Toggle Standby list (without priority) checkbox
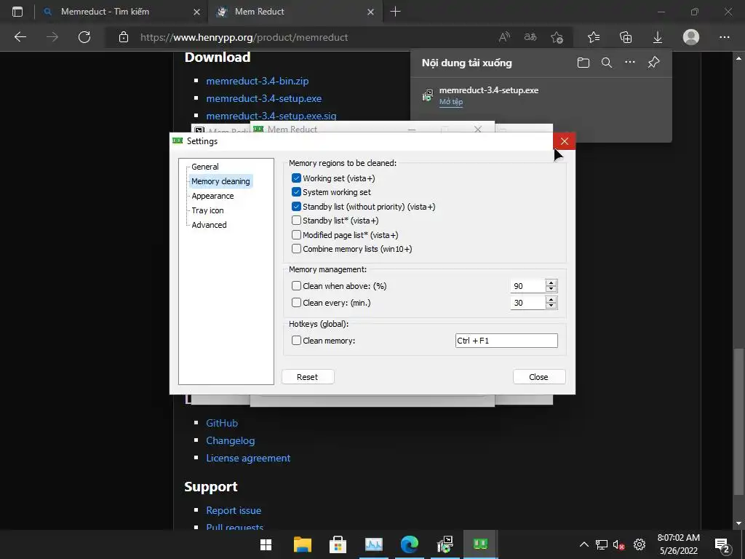Screen dimensions: 745x559 coord(296,206)
